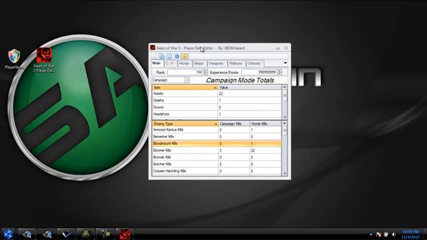Open the speaker volume tray icon
Viewport: 427px width, 240px height.
point(394,234)
